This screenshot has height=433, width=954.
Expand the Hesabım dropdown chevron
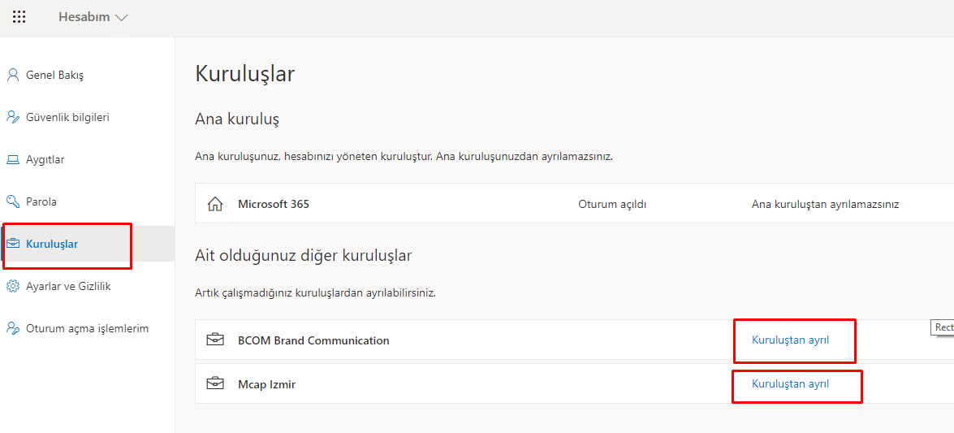coord(122,18)
